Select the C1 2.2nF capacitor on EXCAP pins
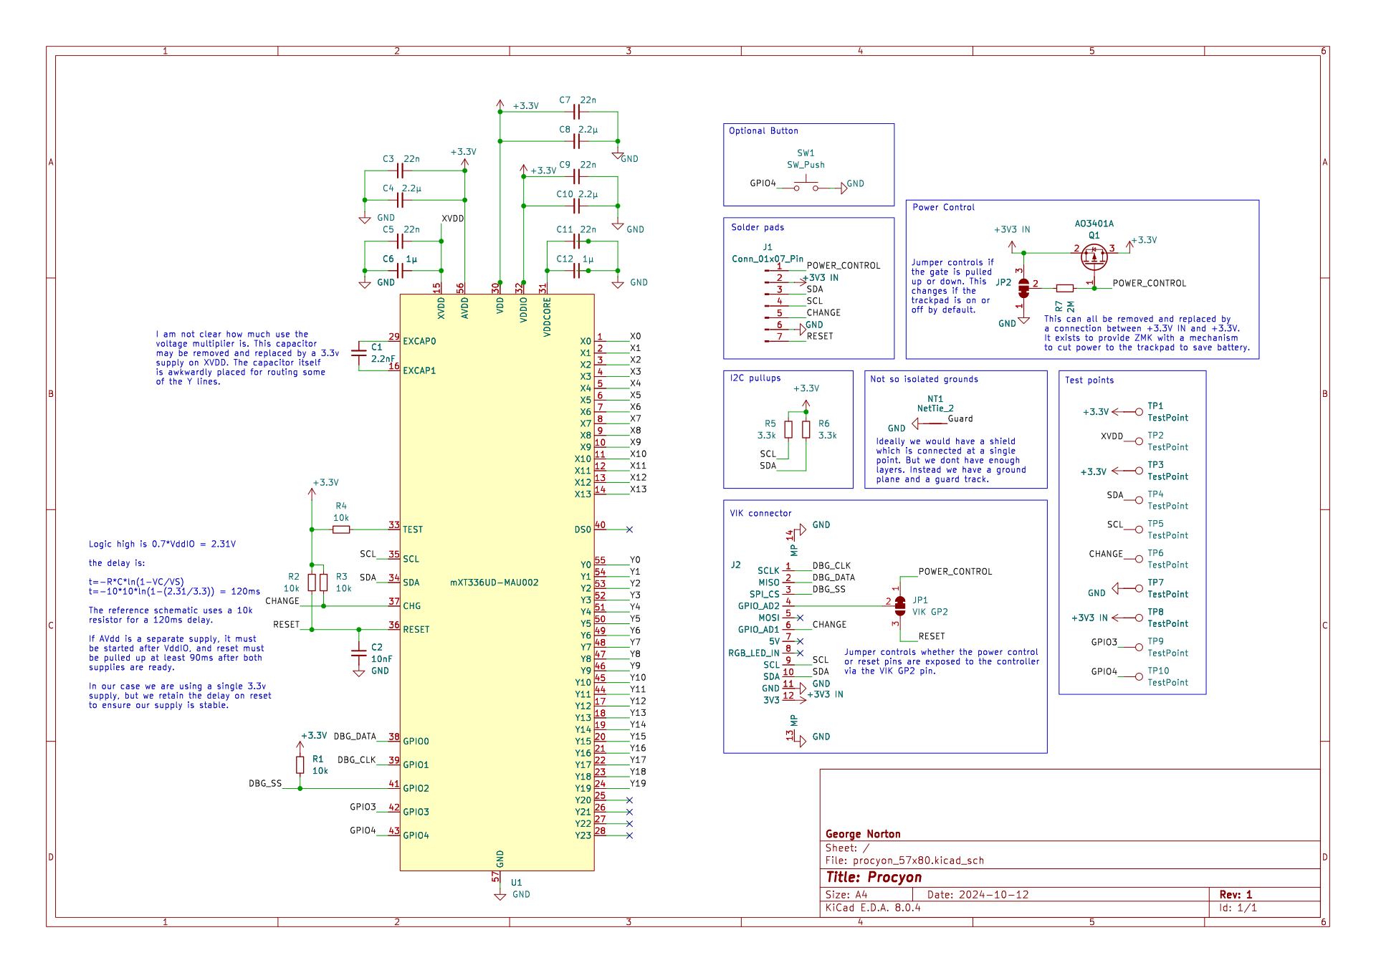Viewport: 1376px width, 973px height. coord(358,353)
